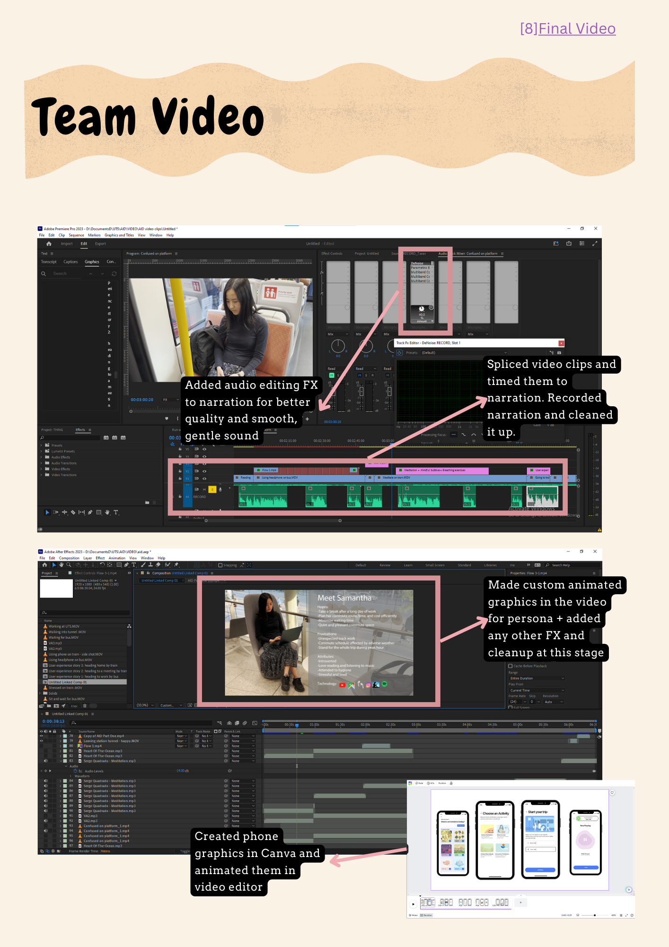669x947 pixels.
Task: Open the Presets dropdown in Track Fx Editor
Action: (505, 353)
